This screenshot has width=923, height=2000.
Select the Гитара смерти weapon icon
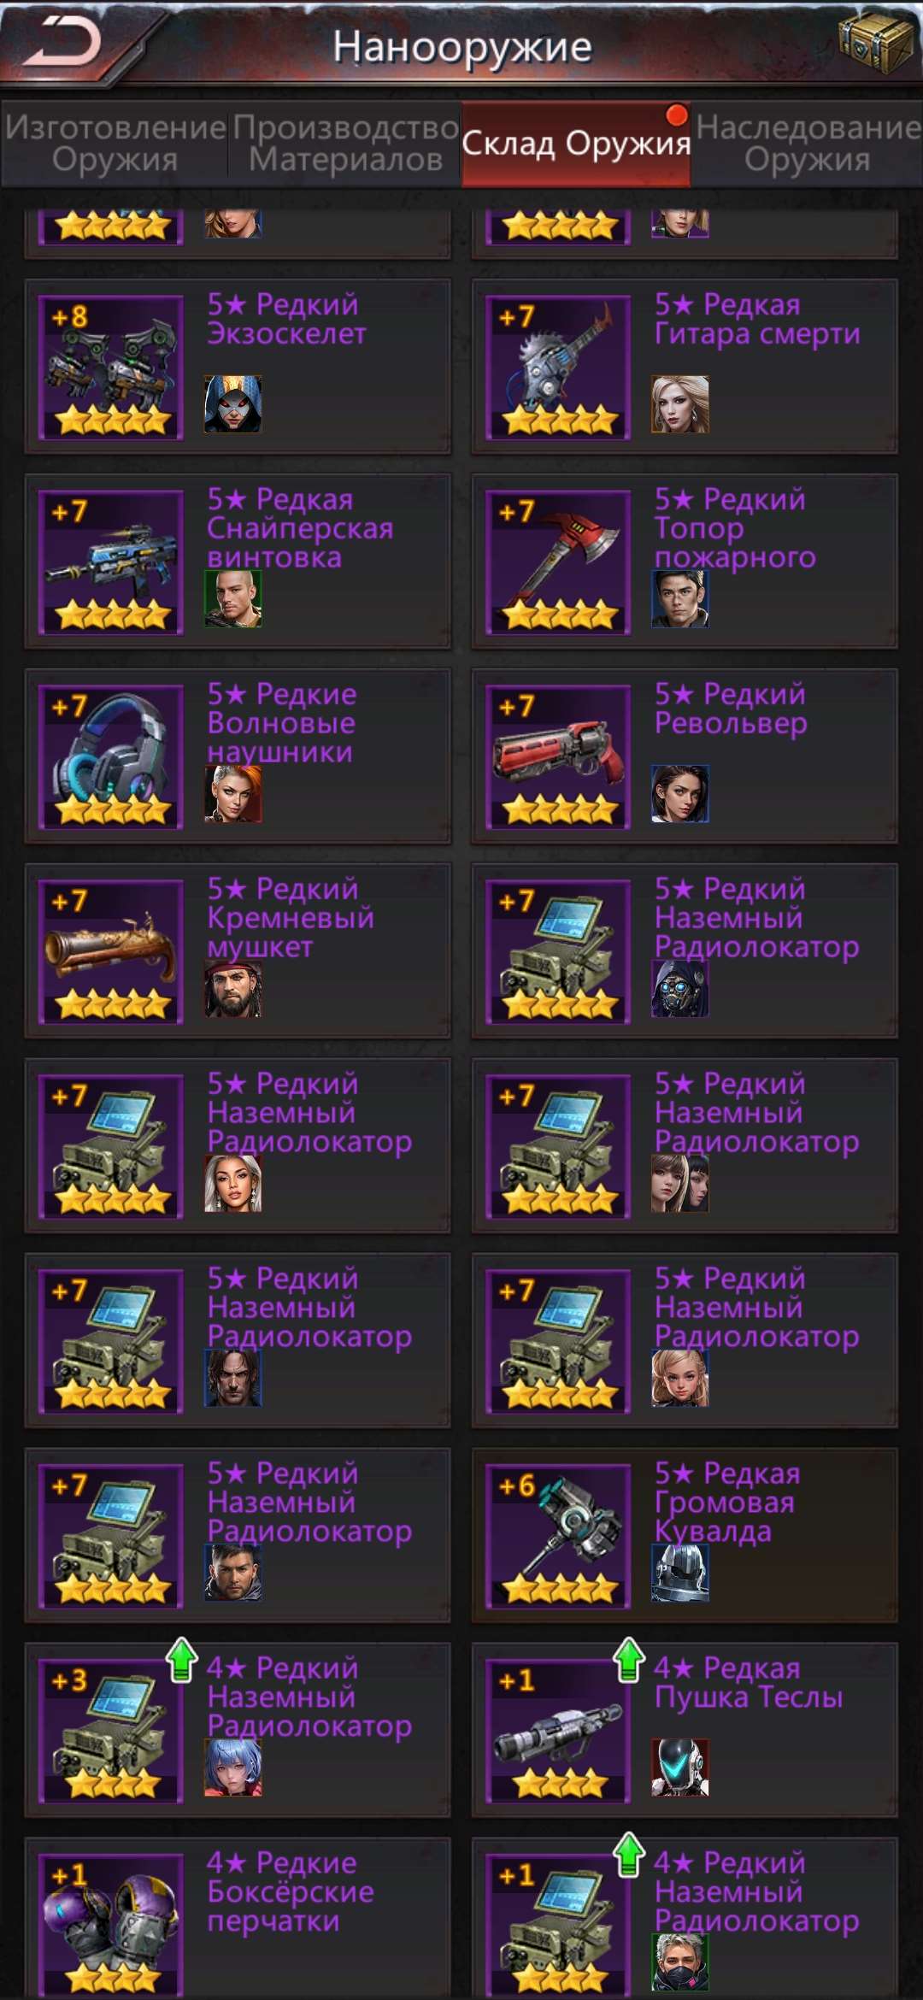[558, 368]
